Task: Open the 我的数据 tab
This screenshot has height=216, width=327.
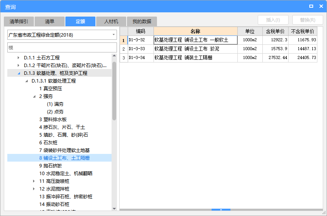Action: 142,21
